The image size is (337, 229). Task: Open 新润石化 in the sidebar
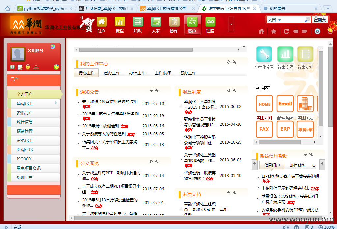pyautogui.click(x=34, y=150)
